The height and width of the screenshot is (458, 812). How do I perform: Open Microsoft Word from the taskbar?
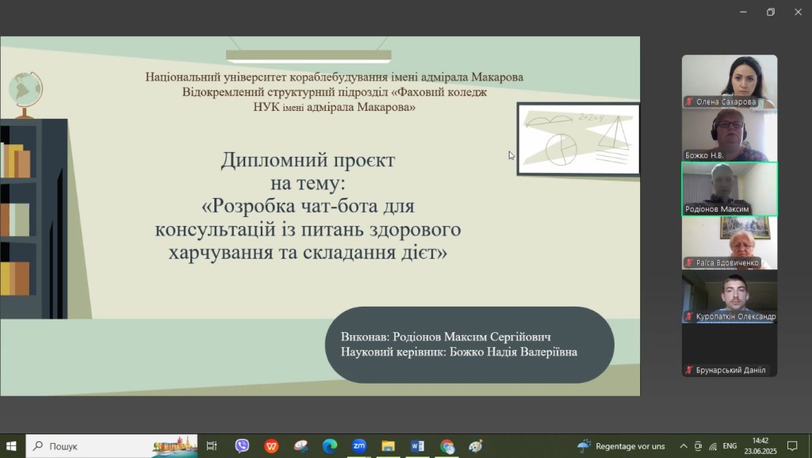click(417, 446)
